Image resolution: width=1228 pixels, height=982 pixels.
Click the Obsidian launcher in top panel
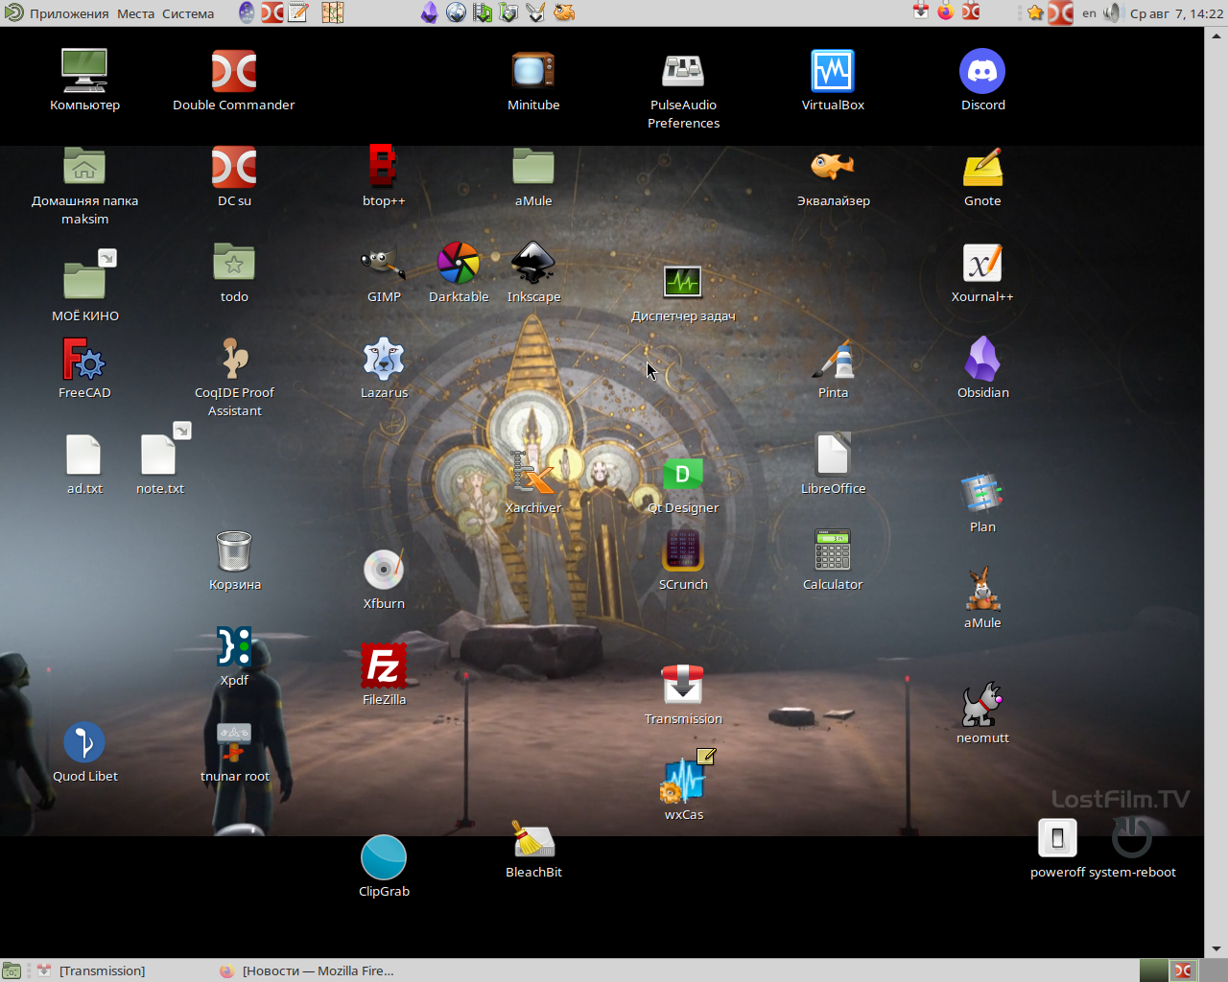pyautogui.click(x=429, y=12)
